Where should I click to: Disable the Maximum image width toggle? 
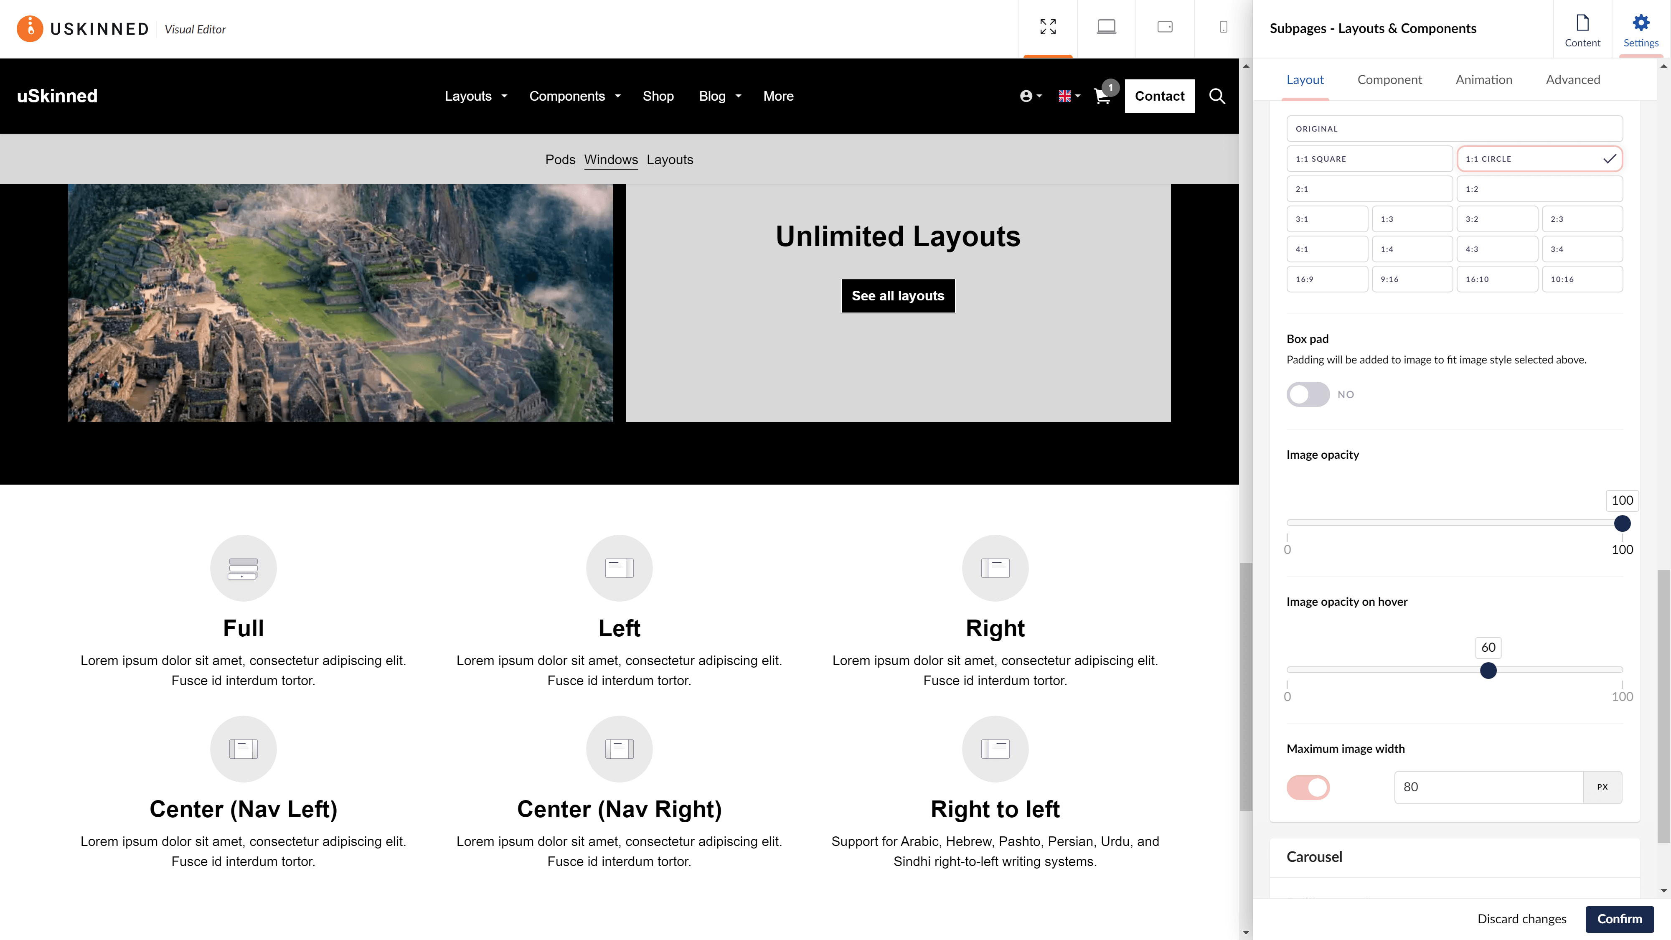pos(1308,787)
